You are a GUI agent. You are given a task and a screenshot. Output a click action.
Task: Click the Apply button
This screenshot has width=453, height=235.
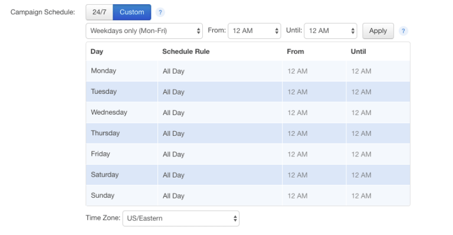click(378, 31)
